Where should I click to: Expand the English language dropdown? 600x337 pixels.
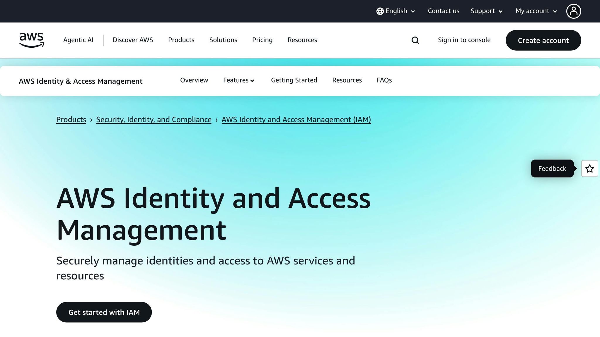pos(396,11)
